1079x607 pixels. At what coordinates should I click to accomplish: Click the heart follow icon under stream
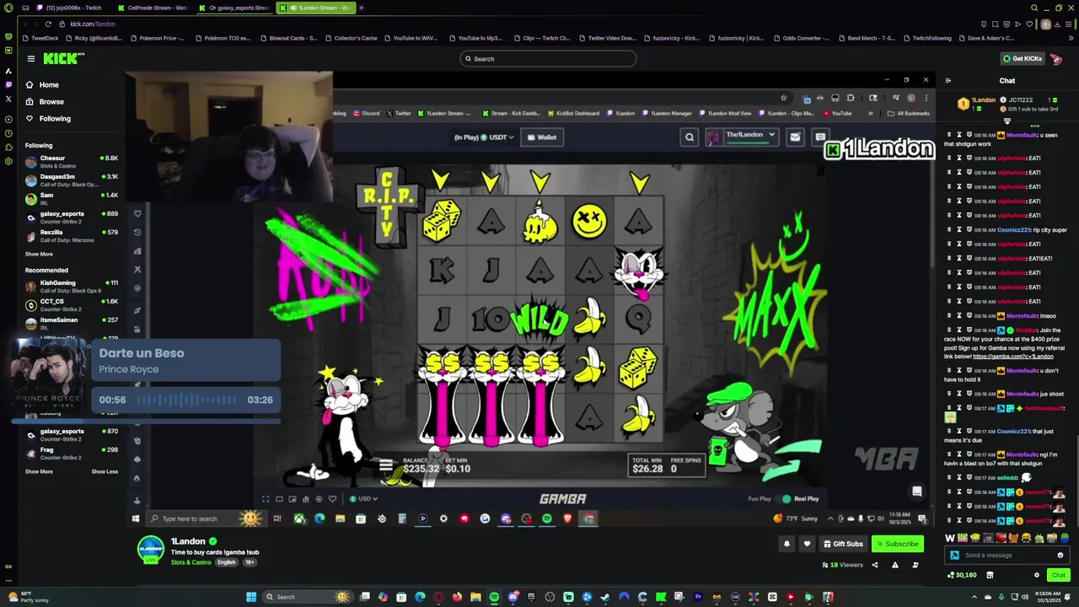807,544
